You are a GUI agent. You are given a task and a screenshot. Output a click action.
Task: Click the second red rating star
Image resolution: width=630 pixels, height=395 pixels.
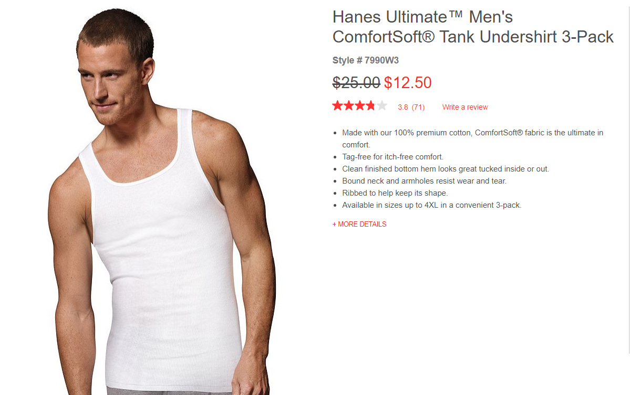(349, 106)
